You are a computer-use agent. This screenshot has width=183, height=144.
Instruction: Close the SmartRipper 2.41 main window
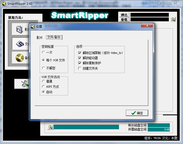pyautogui.click(x=175, y=3)
